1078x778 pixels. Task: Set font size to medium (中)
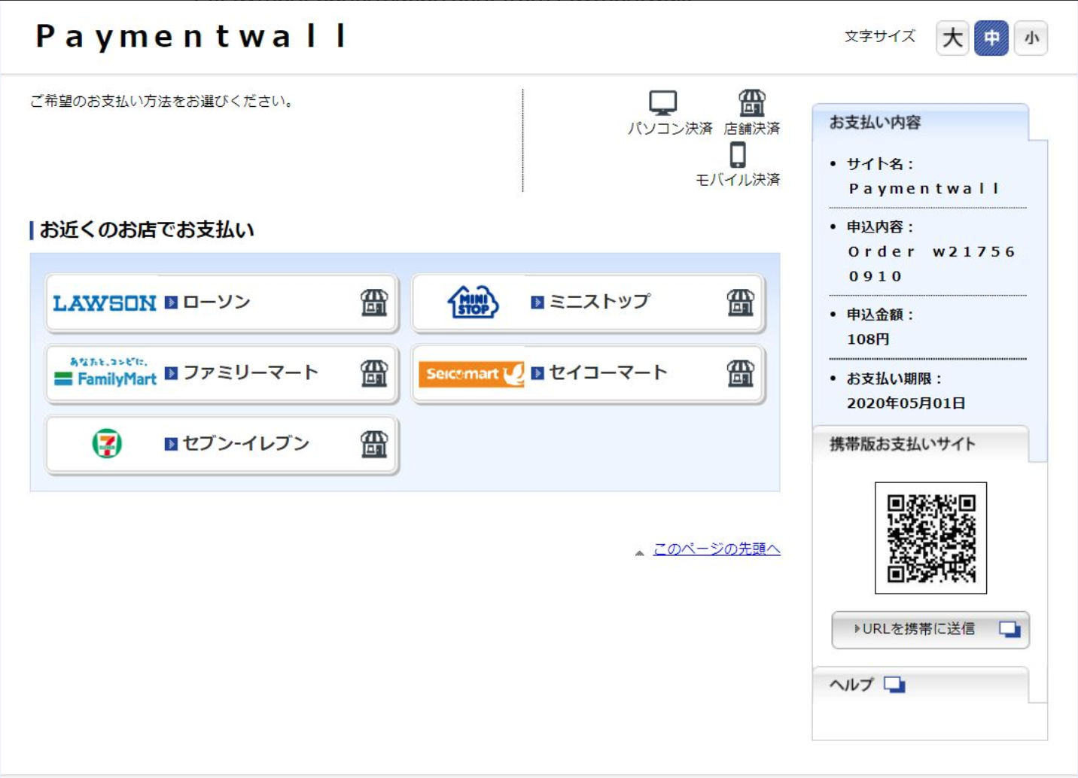[991, 38]
